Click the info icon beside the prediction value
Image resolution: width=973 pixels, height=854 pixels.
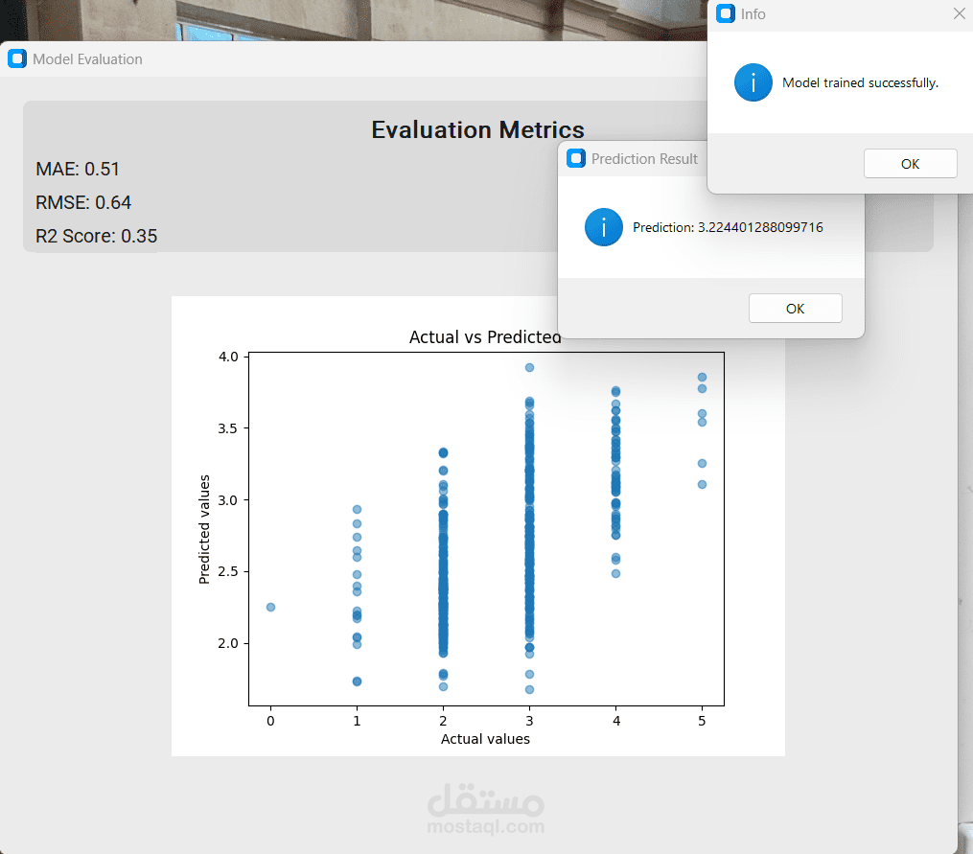tap(603, 227)
